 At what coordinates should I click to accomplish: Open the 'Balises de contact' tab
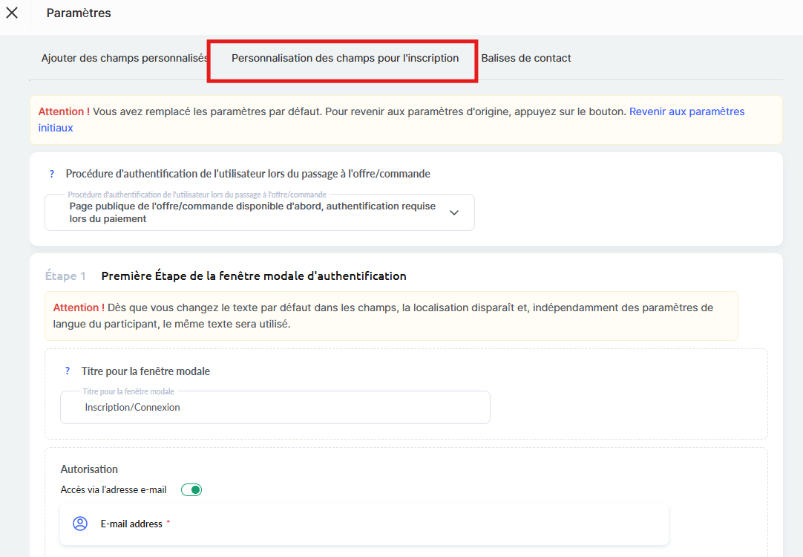(x=526, y=58)
